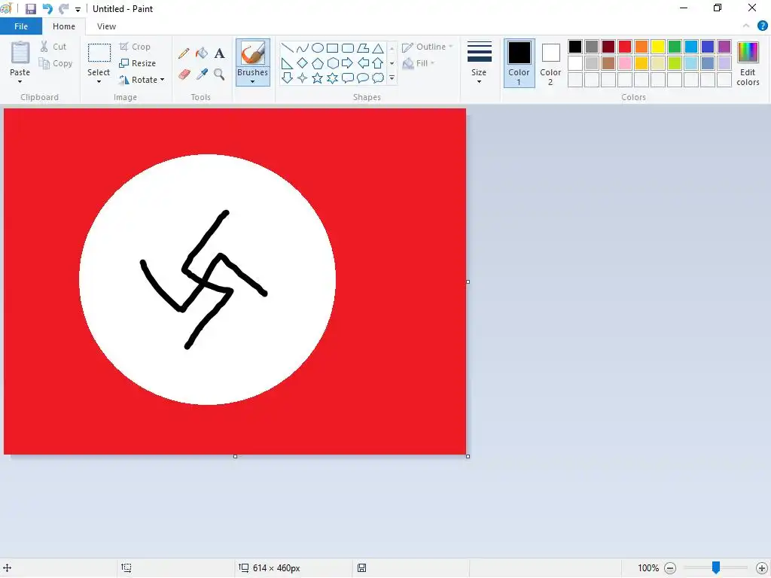Choose the Right arrow shape
Screen dimensions: 771x578
click(348, 63)
